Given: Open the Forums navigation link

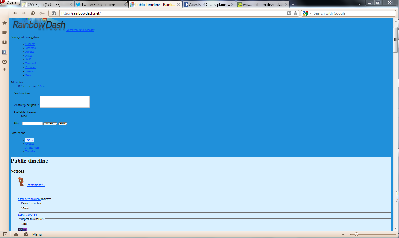Looking at the screenshot, I should (30, 52).
